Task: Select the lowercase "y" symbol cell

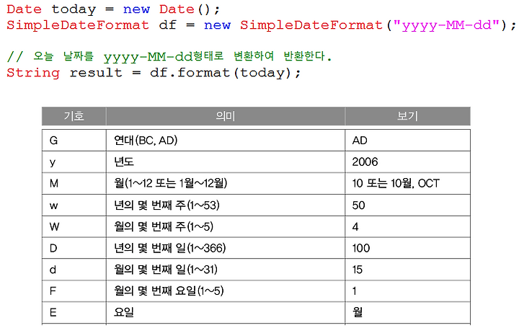Action: coord(74,162)
